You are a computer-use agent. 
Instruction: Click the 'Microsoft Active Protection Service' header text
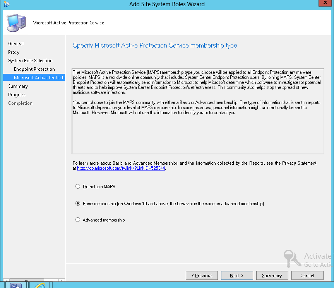coord(68,23)
